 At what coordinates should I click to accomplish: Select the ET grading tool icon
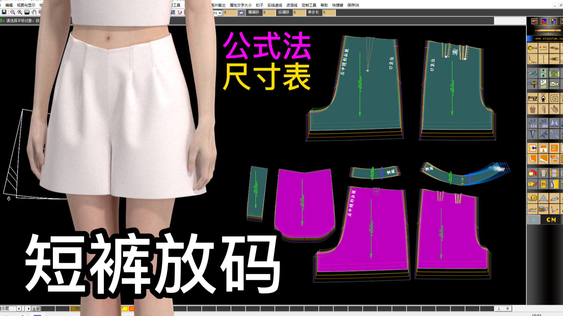[x=554, y=148]
